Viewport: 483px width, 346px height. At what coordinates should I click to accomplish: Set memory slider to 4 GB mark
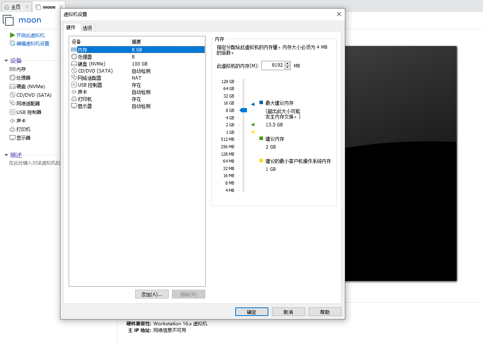point(243,118)
